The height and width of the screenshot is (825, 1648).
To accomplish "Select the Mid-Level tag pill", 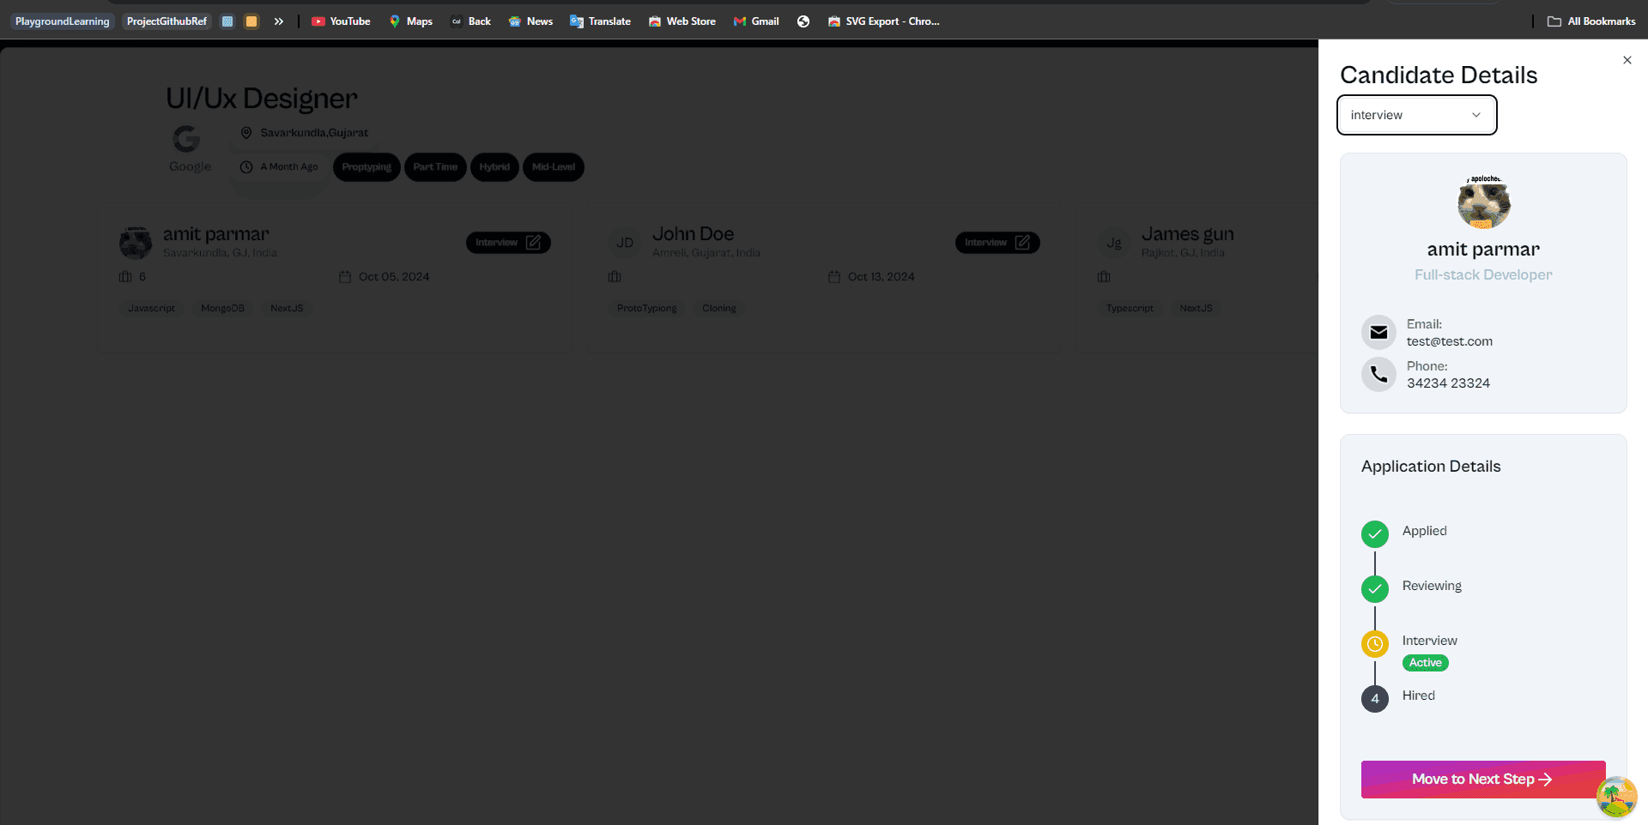I will [x=554, y=167].
